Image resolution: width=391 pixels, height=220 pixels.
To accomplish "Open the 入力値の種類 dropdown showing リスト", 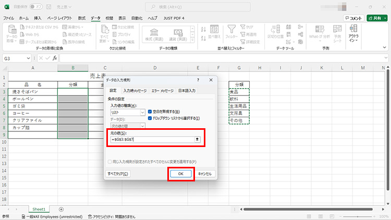I will [x=128, y=112].
